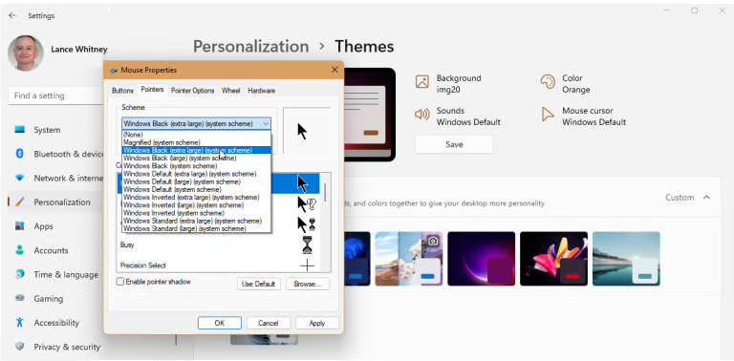Click the Background picture icon
This screenshot has height=361, width=734.
pyautogui.click(x=421, y=82)
